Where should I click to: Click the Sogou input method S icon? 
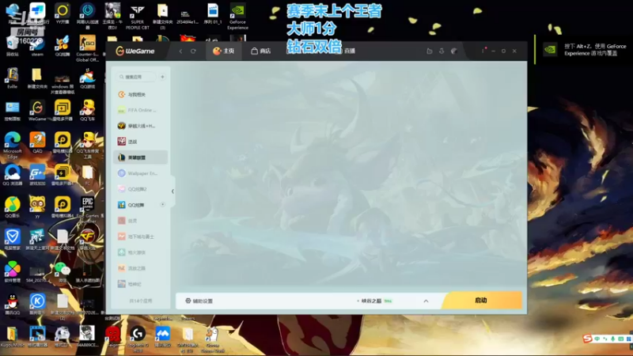[587, 339]
